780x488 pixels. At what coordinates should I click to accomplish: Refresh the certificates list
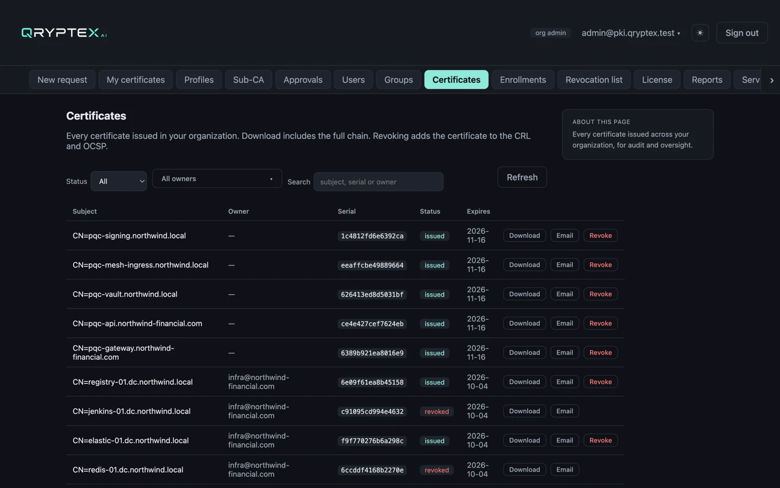[522, 177]
